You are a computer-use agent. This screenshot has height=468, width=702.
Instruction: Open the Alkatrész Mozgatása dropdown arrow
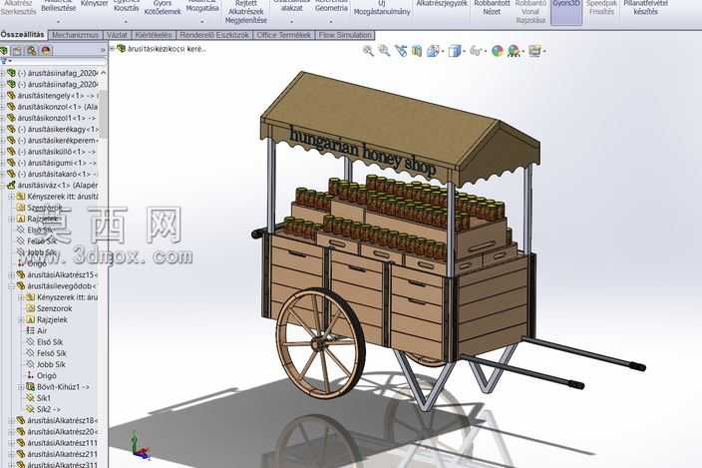point(202,21)
